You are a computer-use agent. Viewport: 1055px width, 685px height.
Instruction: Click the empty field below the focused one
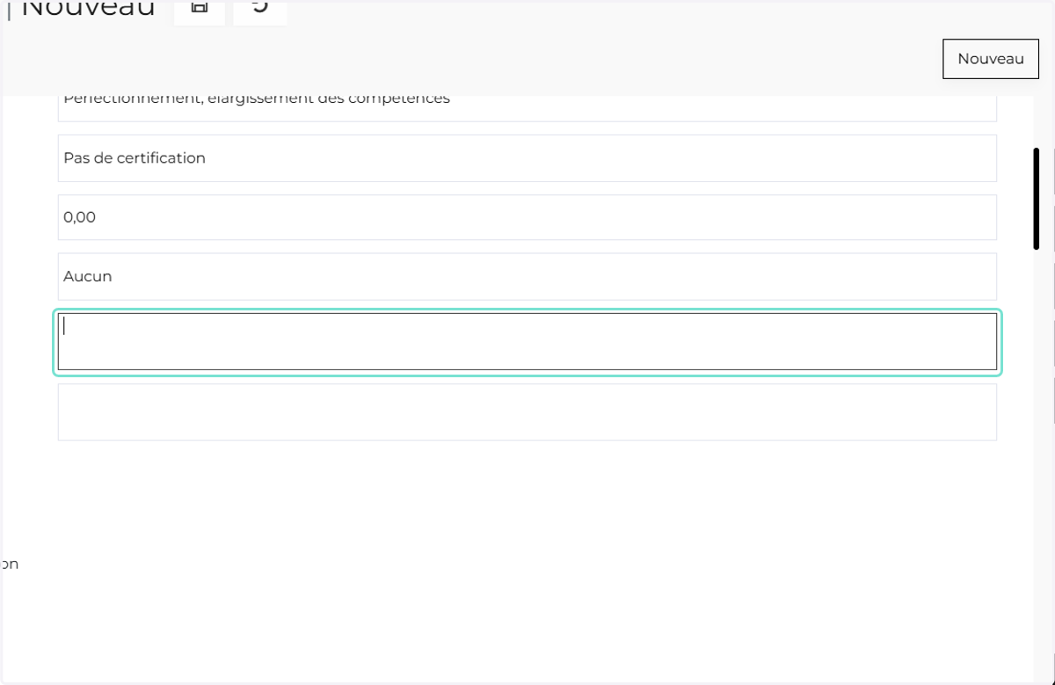click(x=527, y=412)
